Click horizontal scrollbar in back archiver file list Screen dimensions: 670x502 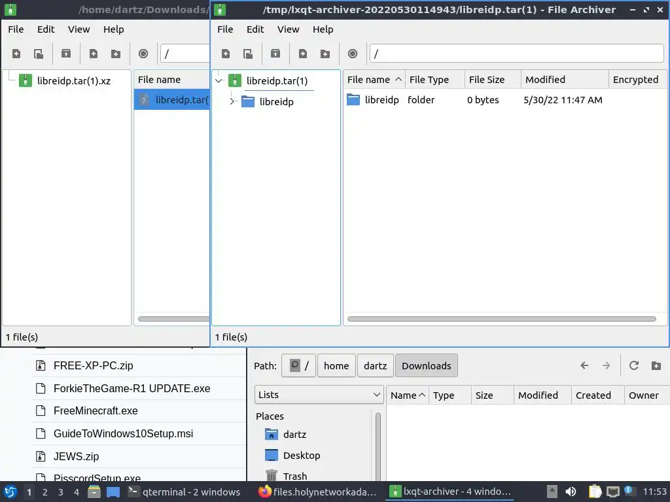tap(173, 319)
